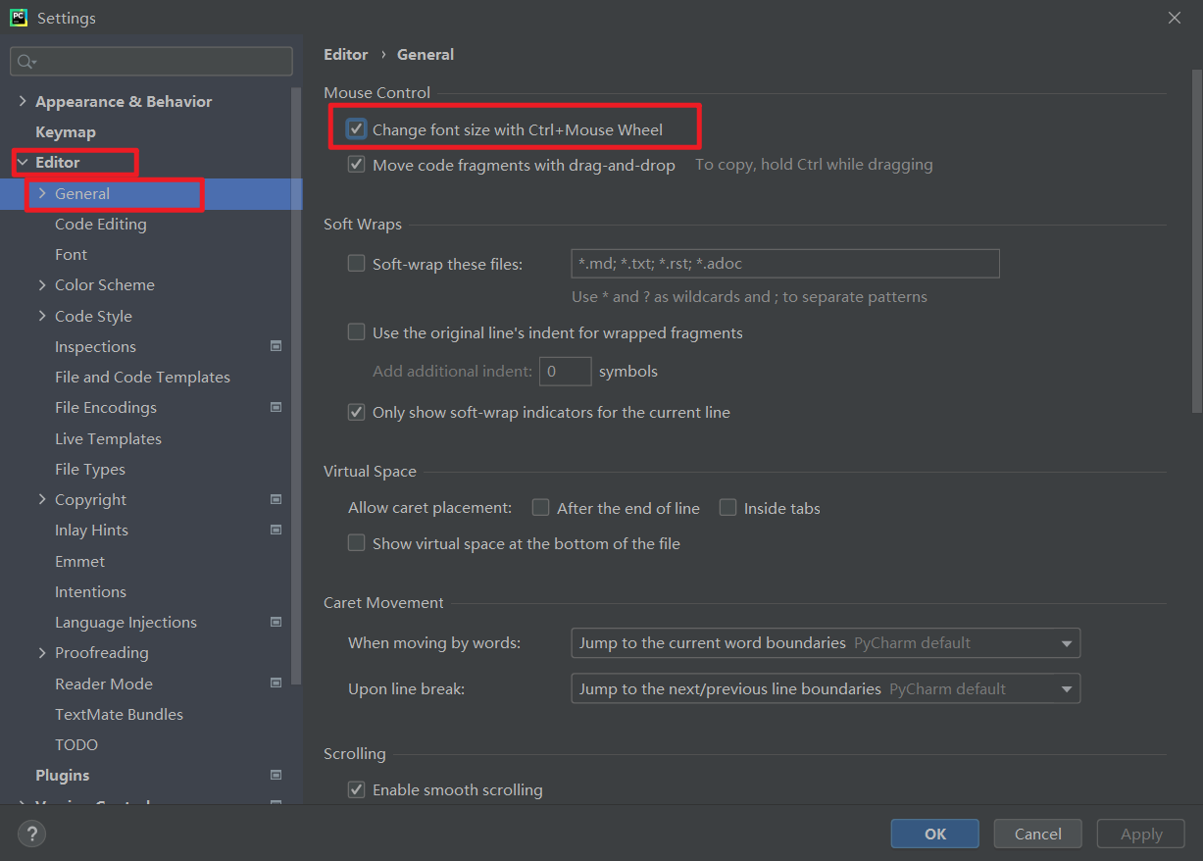Open File Encodings settings page

click(x=106, y=407)
